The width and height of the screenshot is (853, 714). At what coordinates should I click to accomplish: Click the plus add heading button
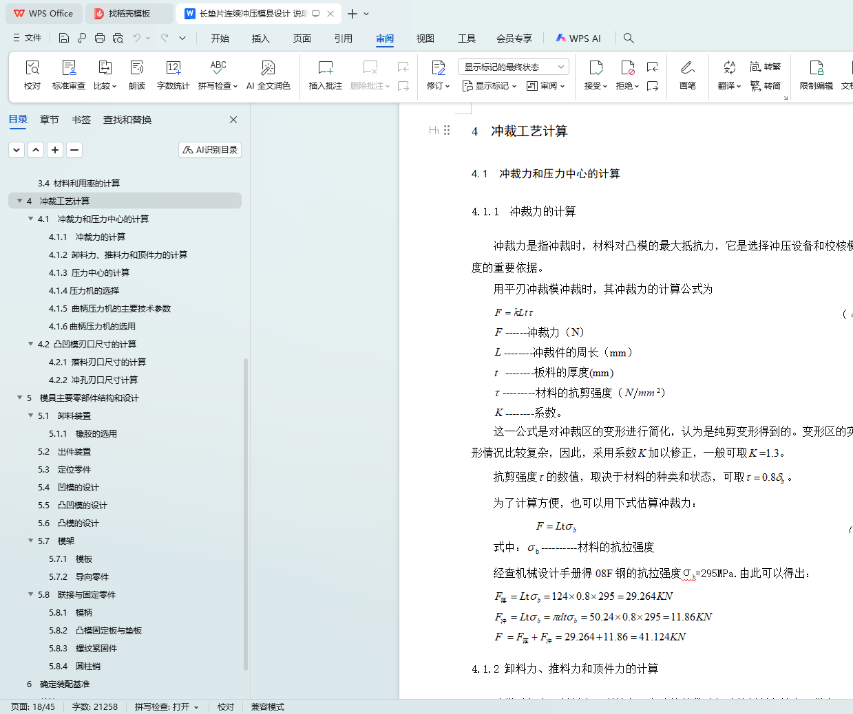pyautogui.click(x=56, y=149)
